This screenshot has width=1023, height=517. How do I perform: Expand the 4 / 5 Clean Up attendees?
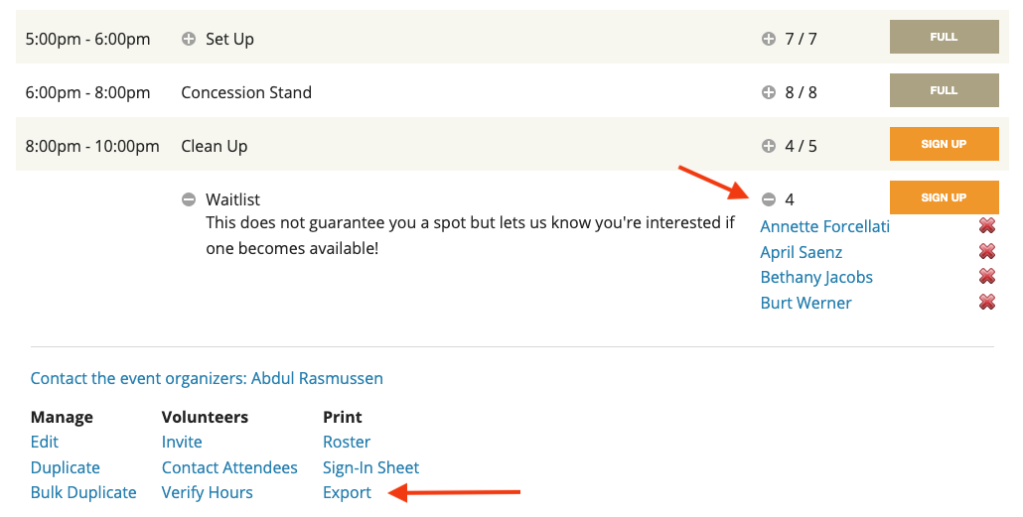[x=768, y=146]
